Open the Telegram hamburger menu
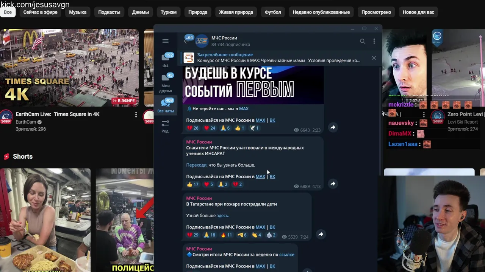This screenshot has height=272, width=485. 165,41
